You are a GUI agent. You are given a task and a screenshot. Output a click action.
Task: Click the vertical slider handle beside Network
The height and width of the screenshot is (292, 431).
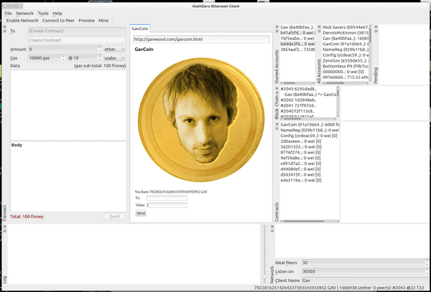point(264,277)
